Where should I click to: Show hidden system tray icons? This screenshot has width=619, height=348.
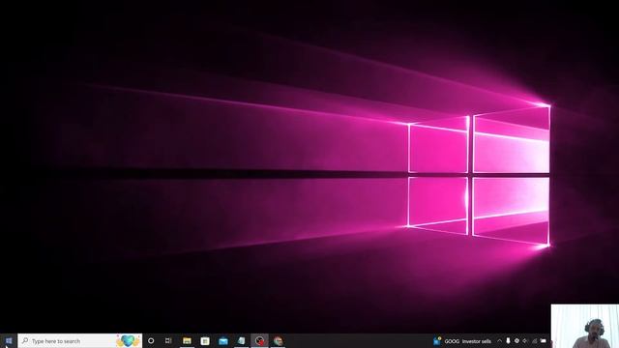499,341
